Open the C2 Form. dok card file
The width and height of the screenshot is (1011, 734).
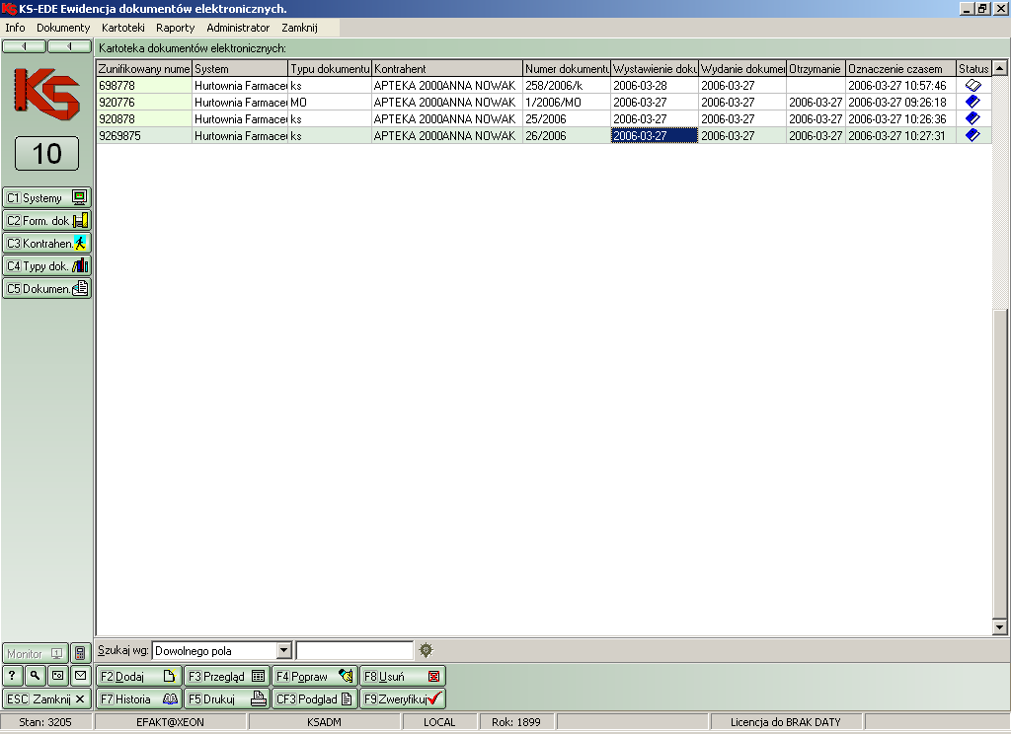tap(46, 220)
